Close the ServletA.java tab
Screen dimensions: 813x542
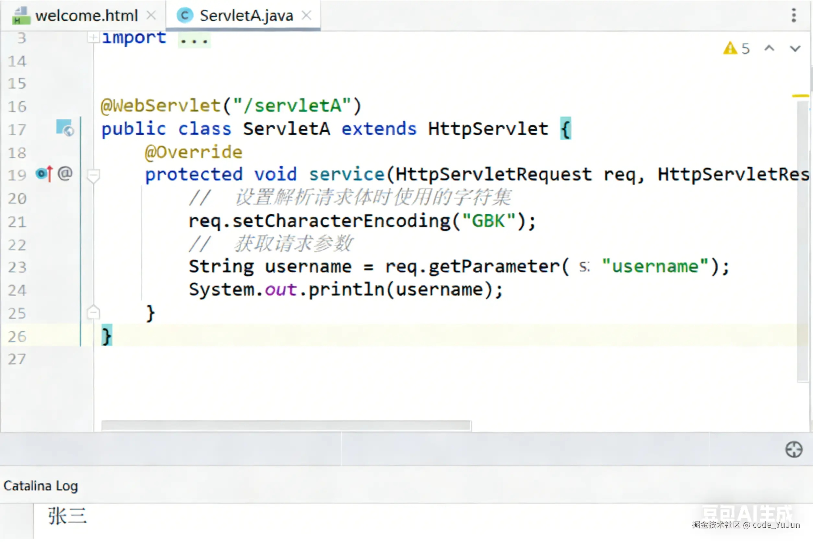(306, 16)
